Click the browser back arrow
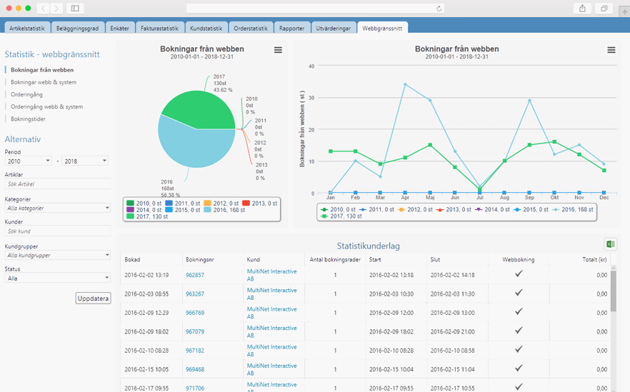 pyautogui.click(x=43, y=9)
